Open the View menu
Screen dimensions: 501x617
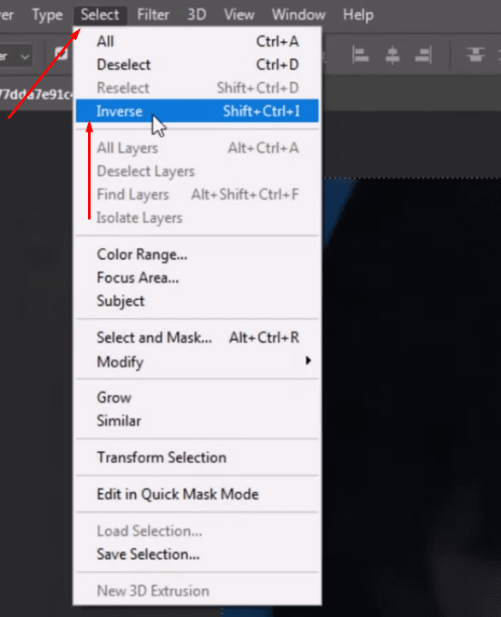(x=239, y=15)
